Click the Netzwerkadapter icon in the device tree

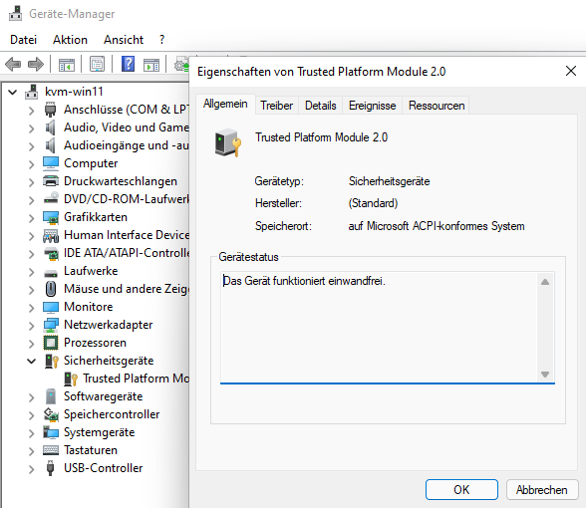[51, 325]
